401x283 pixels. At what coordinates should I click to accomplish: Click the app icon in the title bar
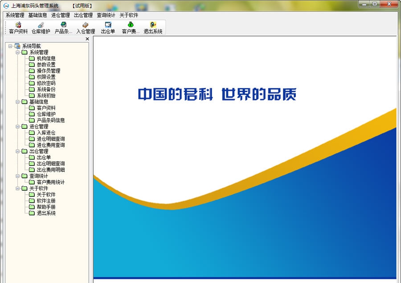click(x=6, y=5)
